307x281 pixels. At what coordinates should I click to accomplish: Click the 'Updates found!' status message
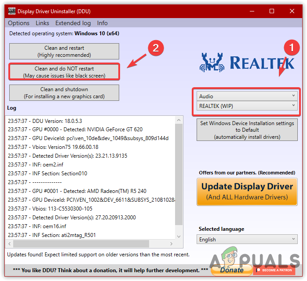98,255
